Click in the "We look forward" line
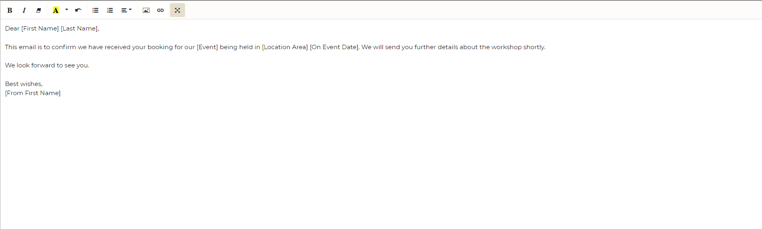The image size is (762, 229). coord(47,65)
